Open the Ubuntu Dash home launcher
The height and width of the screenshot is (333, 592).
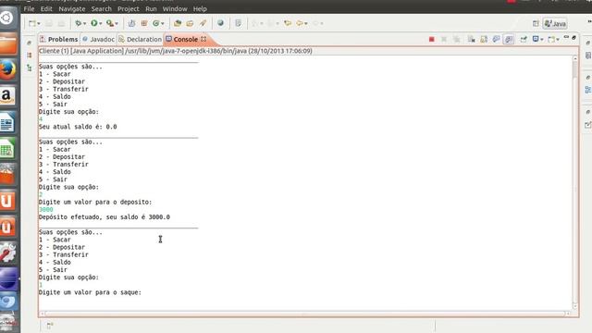7,18
